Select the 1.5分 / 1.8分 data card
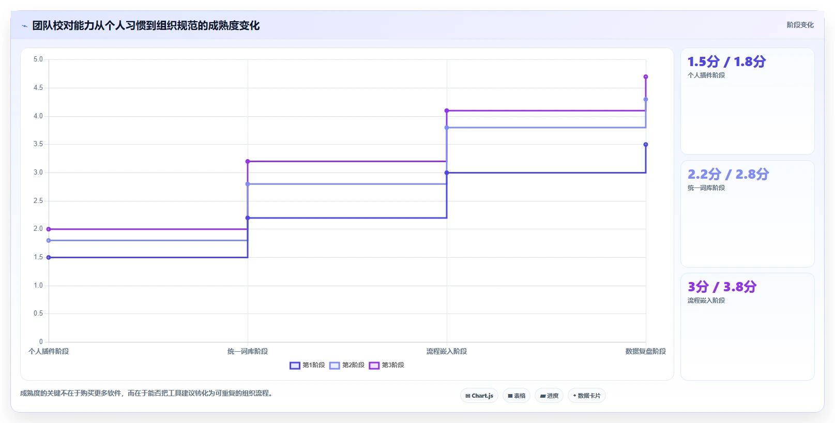 pyautogui.click(x=748, y=101)
